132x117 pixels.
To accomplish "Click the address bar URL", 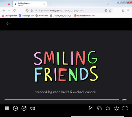I will click(x=61, y=10).
